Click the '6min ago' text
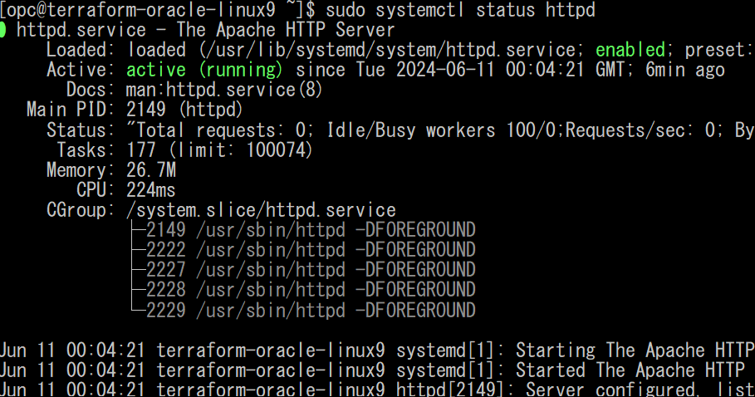 point(684,71)
